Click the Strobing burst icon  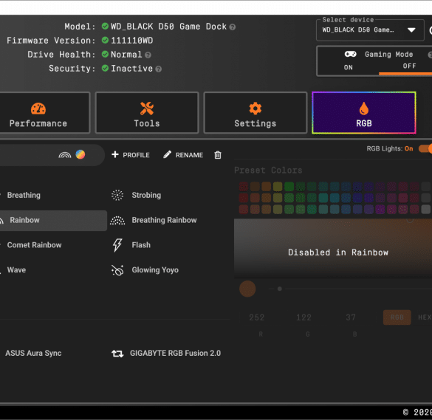pyautogui.click(x=117, y=195)
